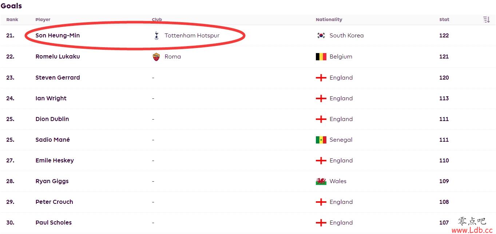Click the Roma club crest
Image resolution: width=496 pixels, height=234 pixels.
[156, 57]
